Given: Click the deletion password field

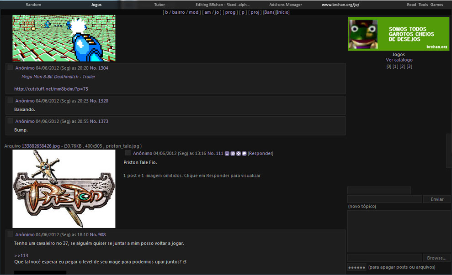Looking at the screenshot, I should click(356, 267).
